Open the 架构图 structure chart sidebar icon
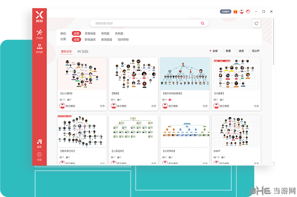 point(39,47)
